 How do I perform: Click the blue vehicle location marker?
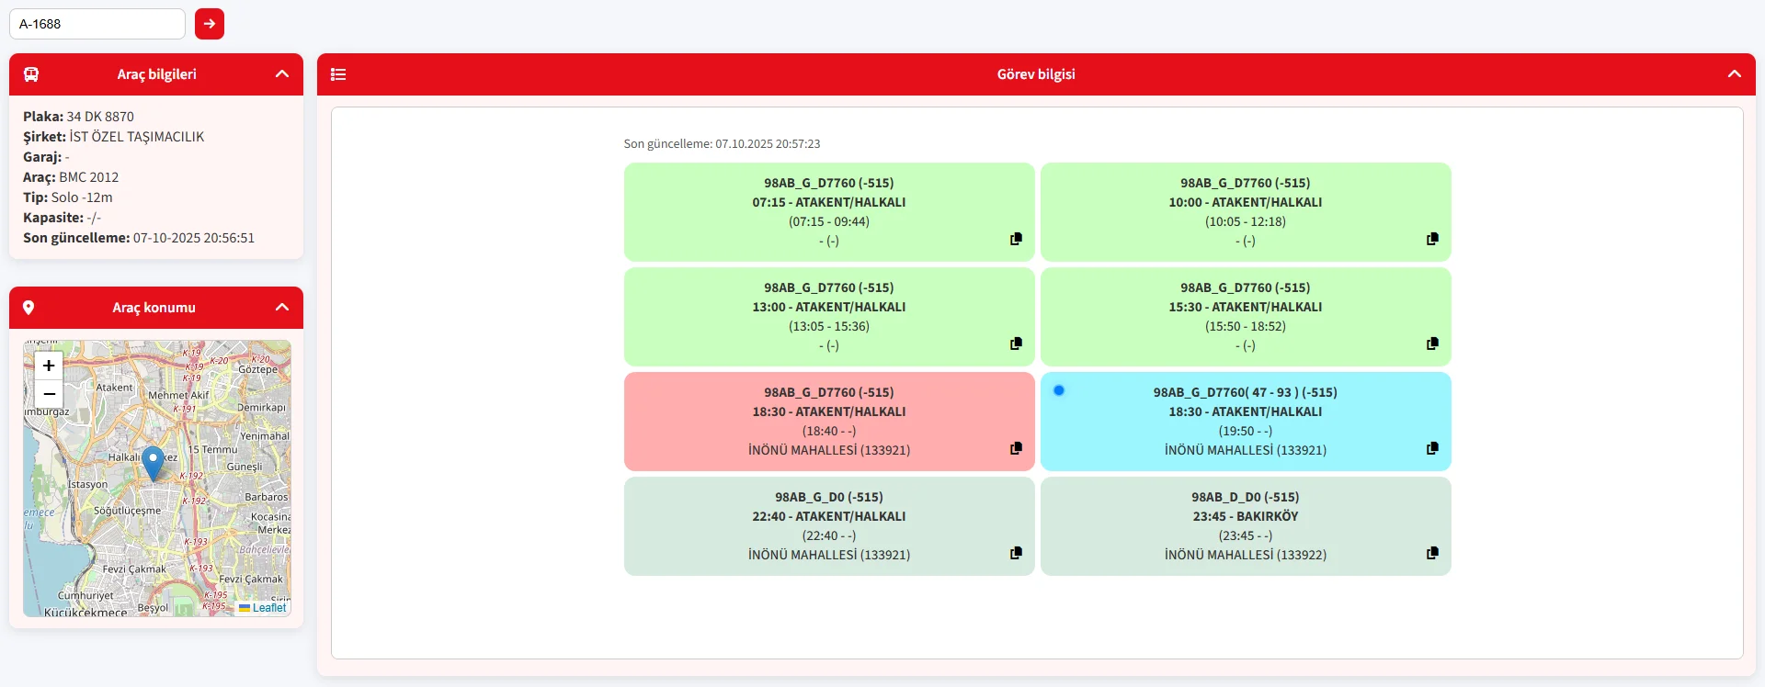coord(154,462)
